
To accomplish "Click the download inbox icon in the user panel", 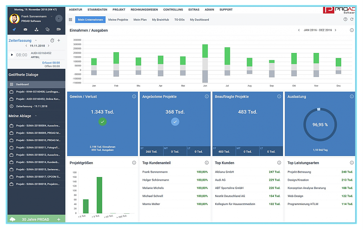I will pyautogui.click(x=36, y=29).
